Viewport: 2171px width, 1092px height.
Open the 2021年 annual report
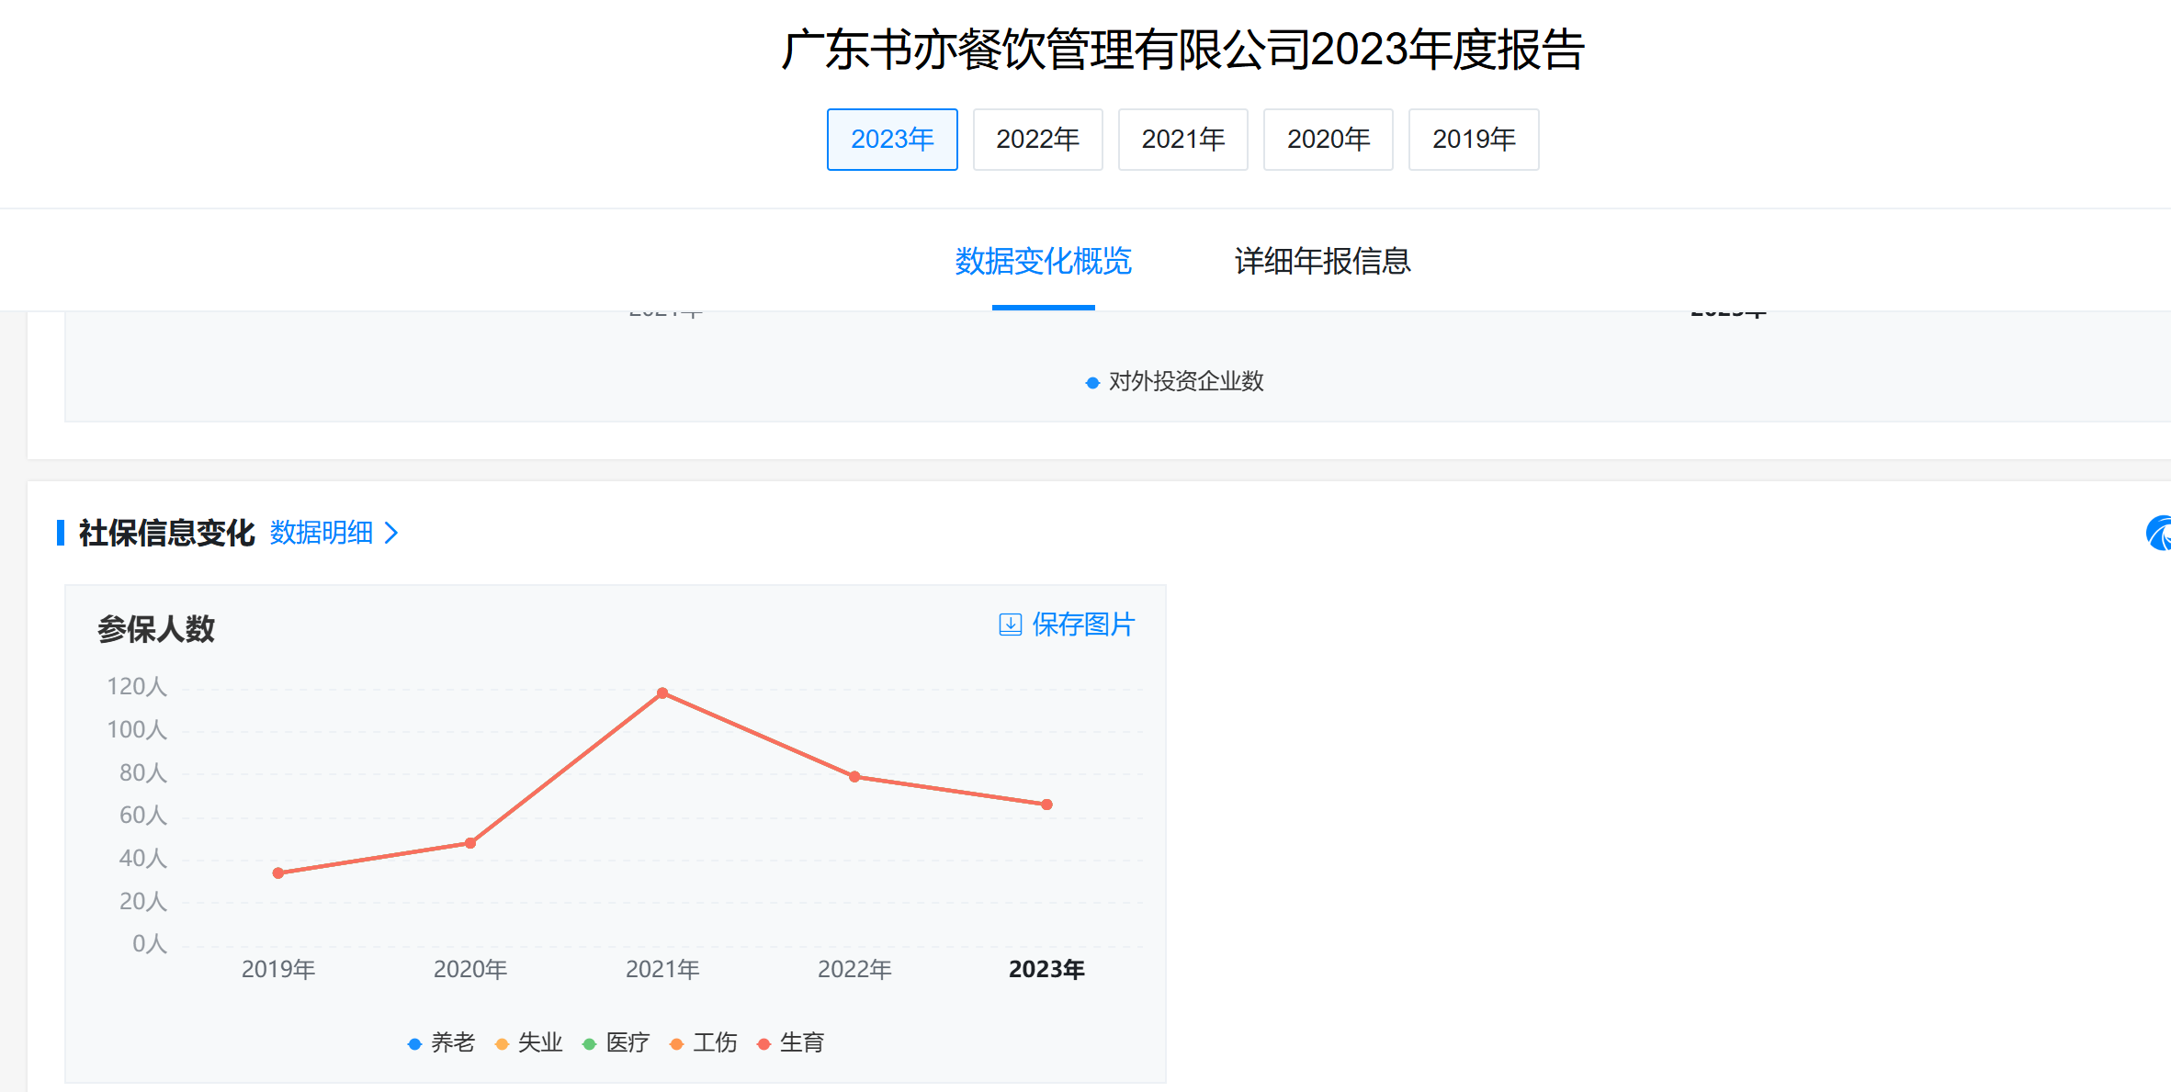pos(1182,140)
